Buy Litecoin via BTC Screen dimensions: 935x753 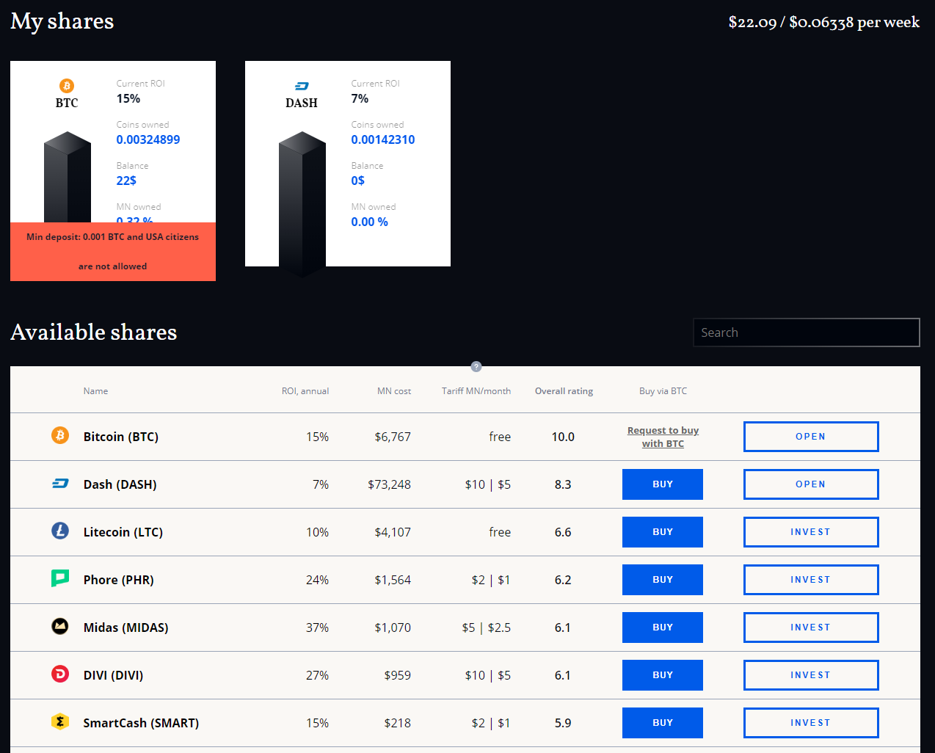(x=663, y=532)
